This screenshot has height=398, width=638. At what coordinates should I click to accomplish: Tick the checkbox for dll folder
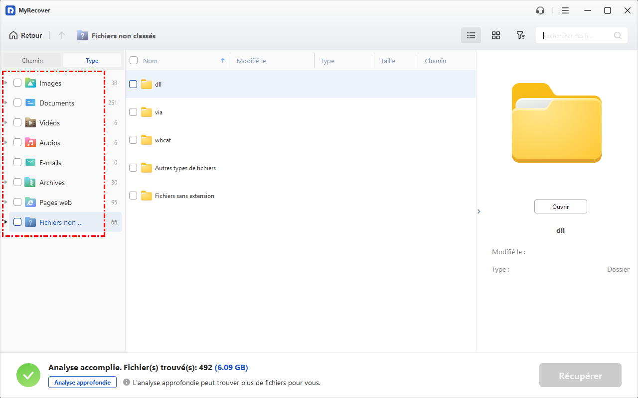[x=133, y=84]
